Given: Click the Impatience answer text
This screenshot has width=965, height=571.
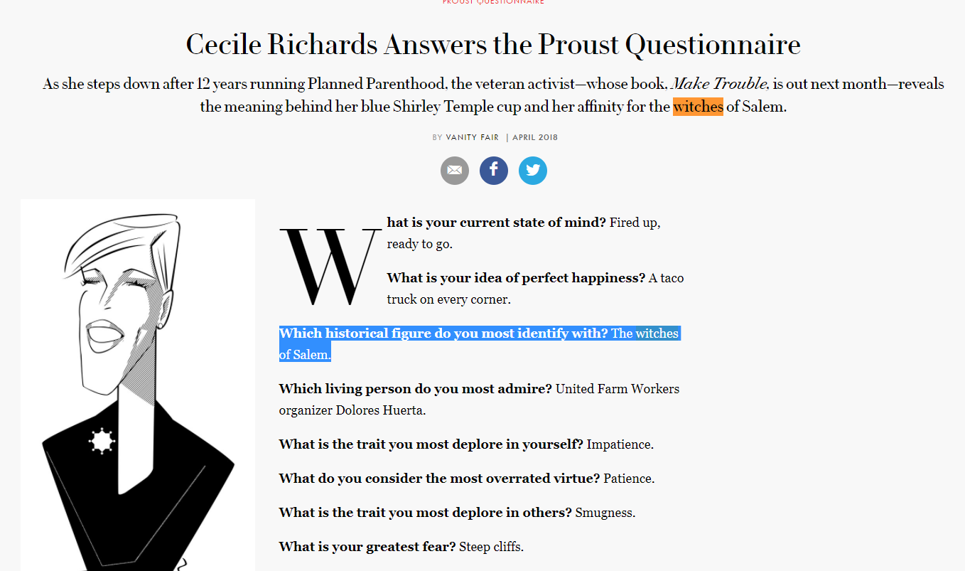Looking at the screenshot, I should coord(620,444).
